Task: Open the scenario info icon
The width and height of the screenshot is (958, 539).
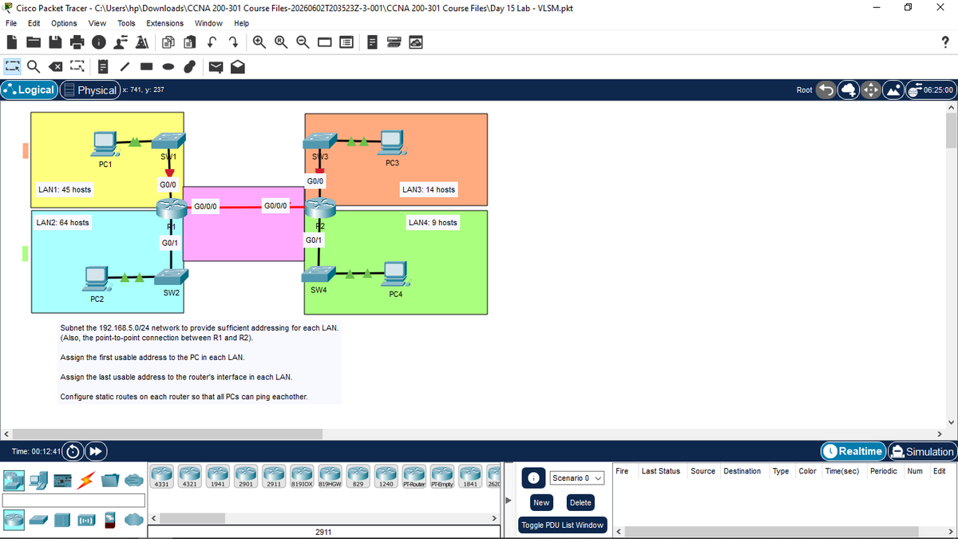Action: (534, 478)
